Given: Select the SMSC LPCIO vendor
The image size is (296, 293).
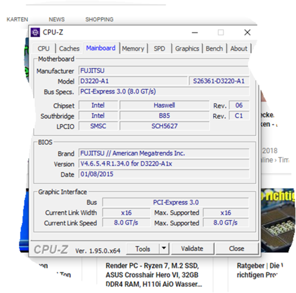Looking at the screenshot, I should 98,126.
